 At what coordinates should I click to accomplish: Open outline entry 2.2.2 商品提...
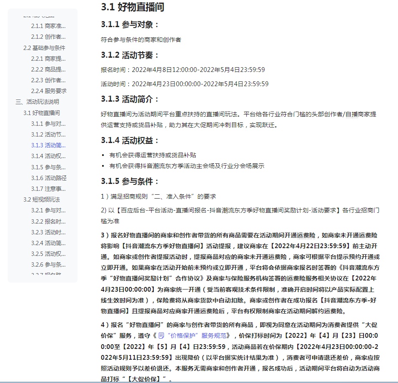click(x=48, y=69)
